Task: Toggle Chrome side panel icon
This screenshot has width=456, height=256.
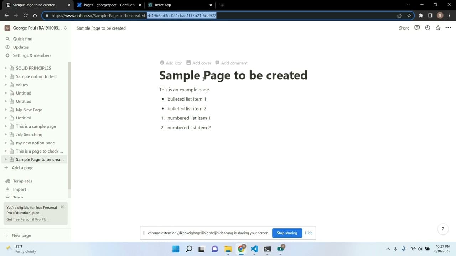Action: coord(430,16)
